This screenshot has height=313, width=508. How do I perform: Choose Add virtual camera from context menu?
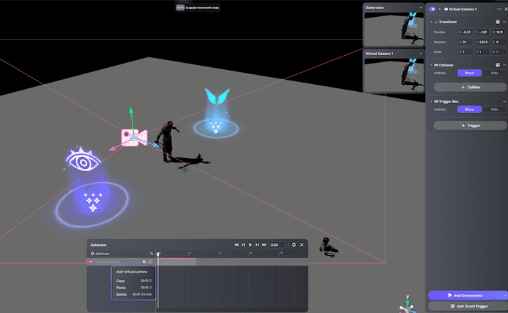click(x=132, y=272)
